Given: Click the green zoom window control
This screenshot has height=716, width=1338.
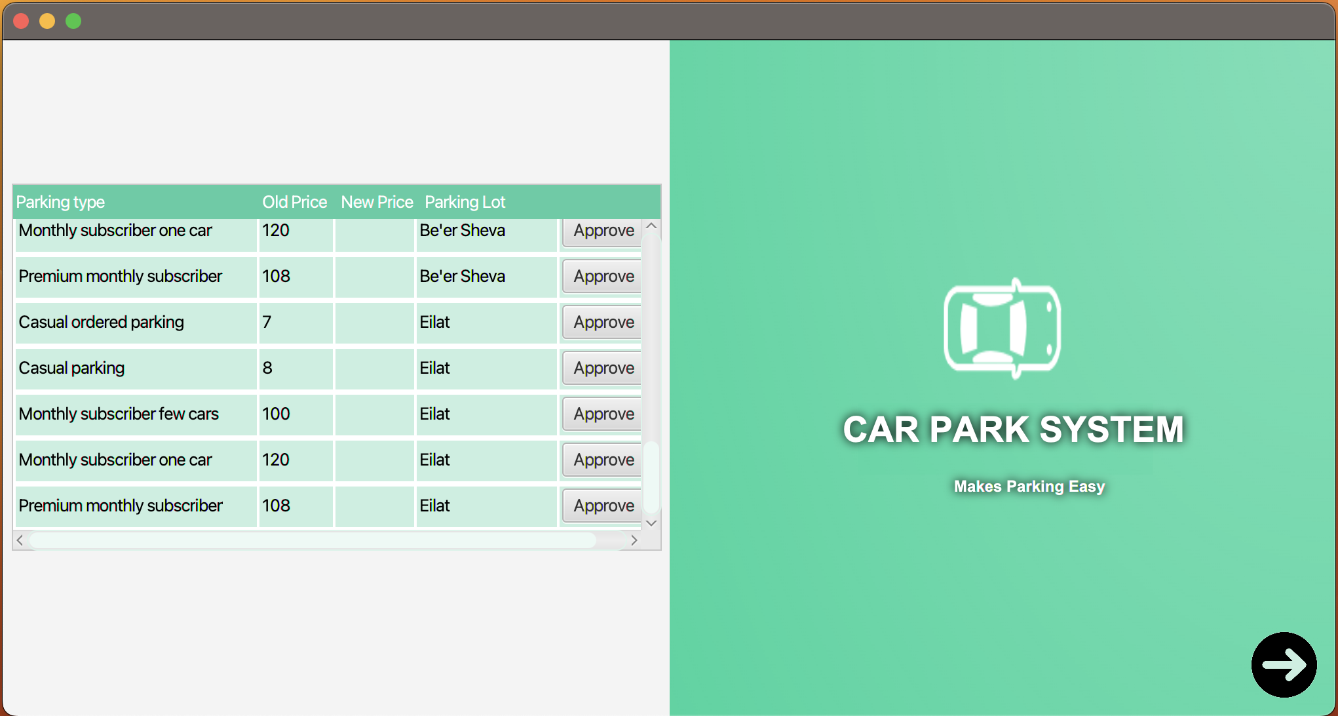Looking at the screenshot, I should click(73, 20).
